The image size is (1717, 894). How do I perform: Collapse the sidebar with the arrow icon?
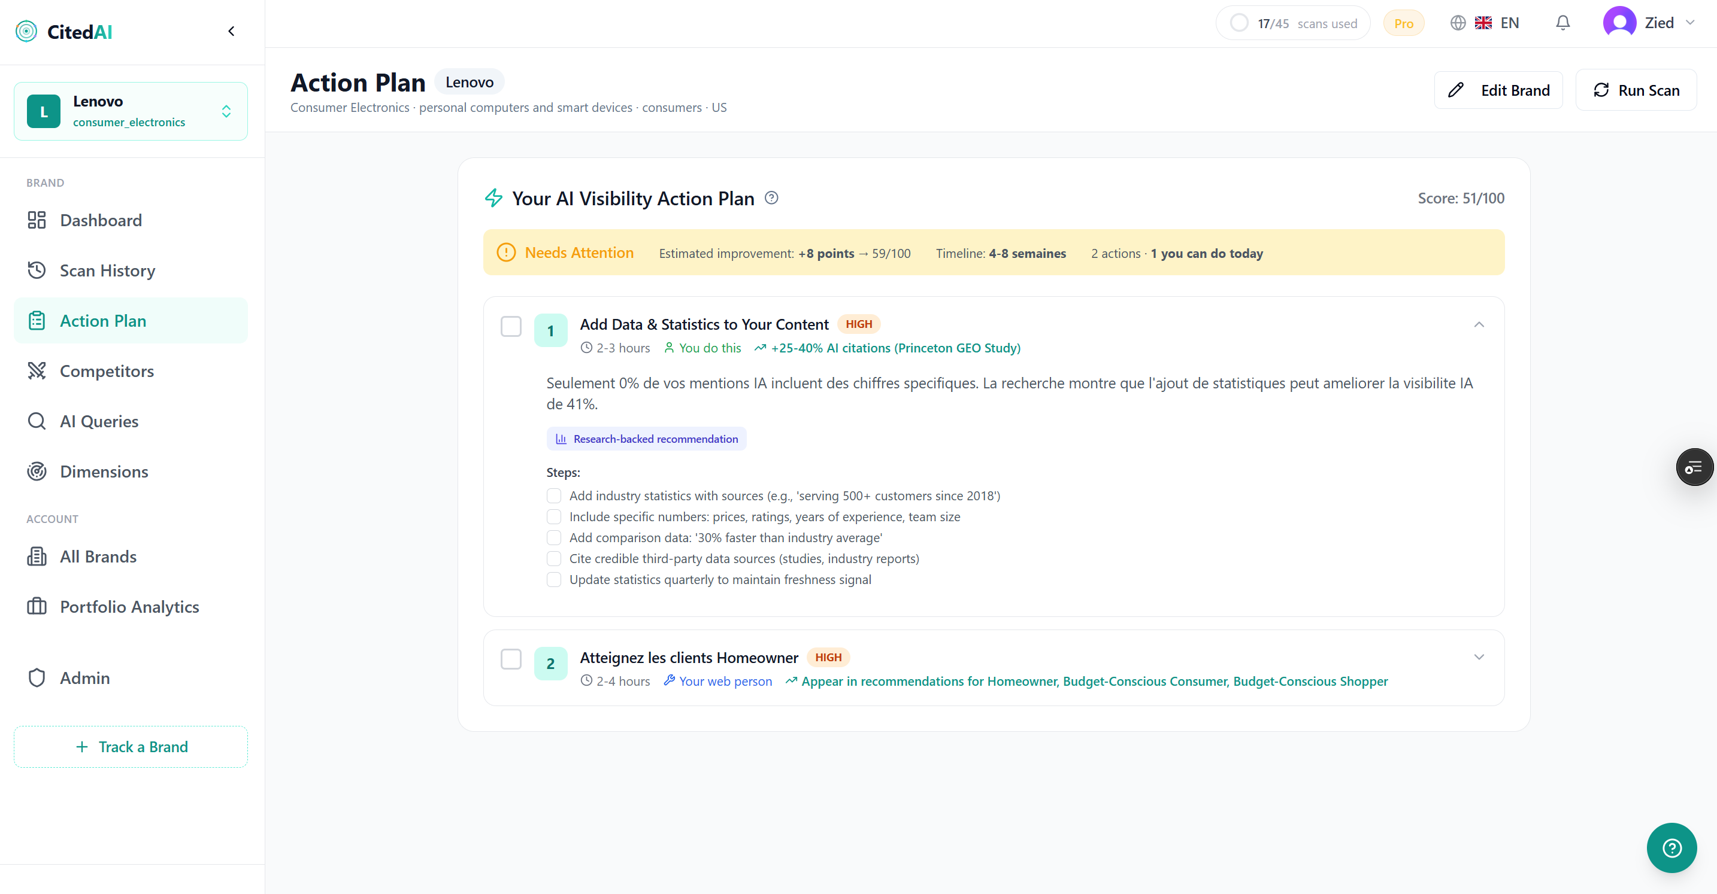coord(231,31)
